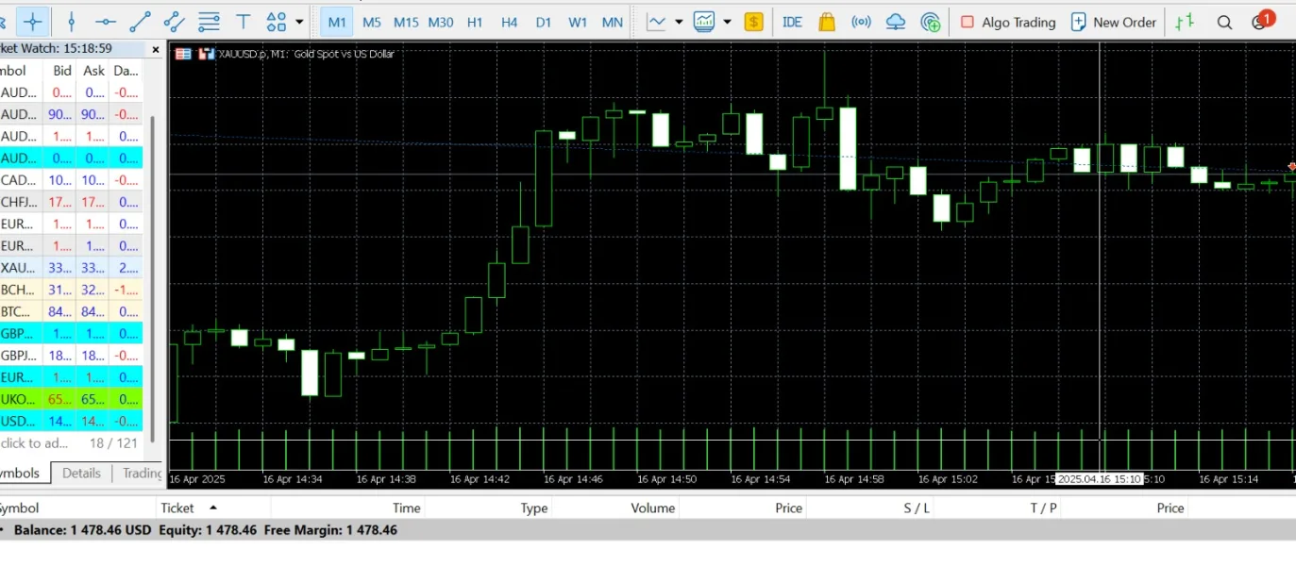Select the Fibonacci retracement tool
Viewport: 1296px width, 566px height.
(x=209, y=22)
